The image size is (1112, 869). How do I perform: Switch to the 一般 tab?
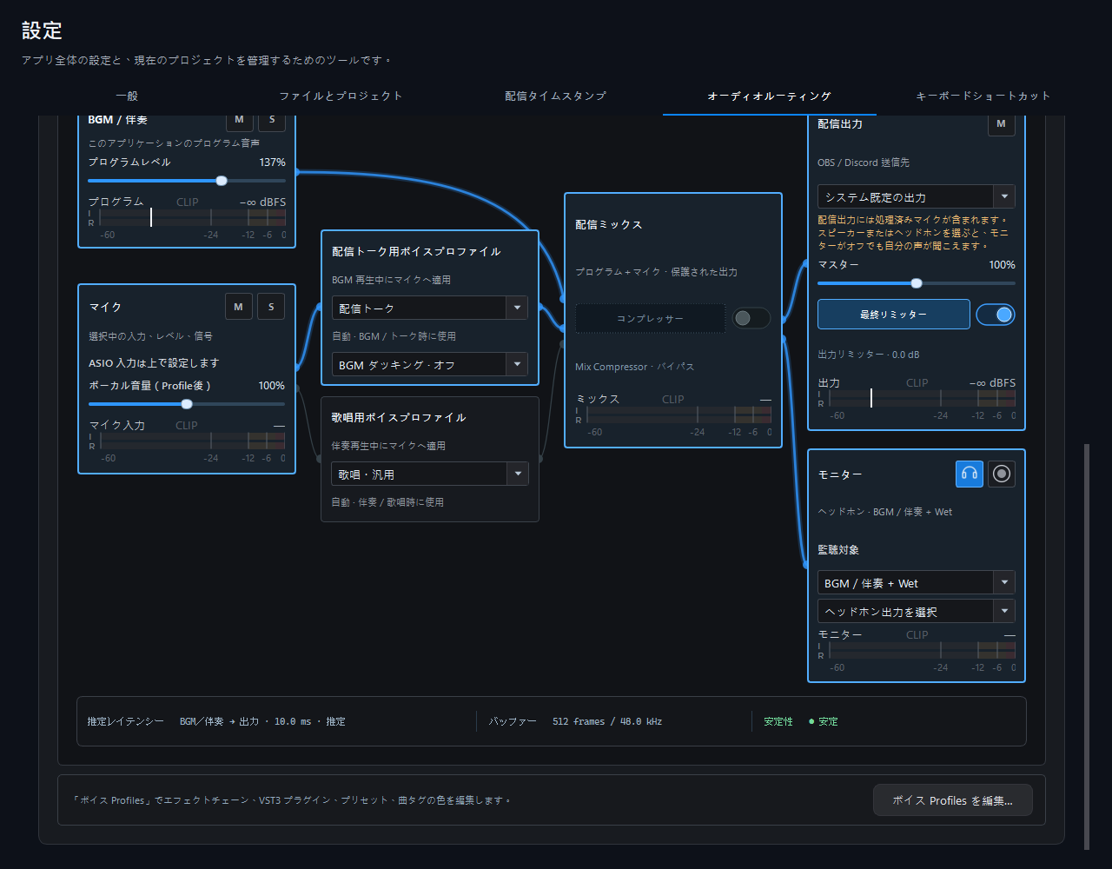[127, 96]
